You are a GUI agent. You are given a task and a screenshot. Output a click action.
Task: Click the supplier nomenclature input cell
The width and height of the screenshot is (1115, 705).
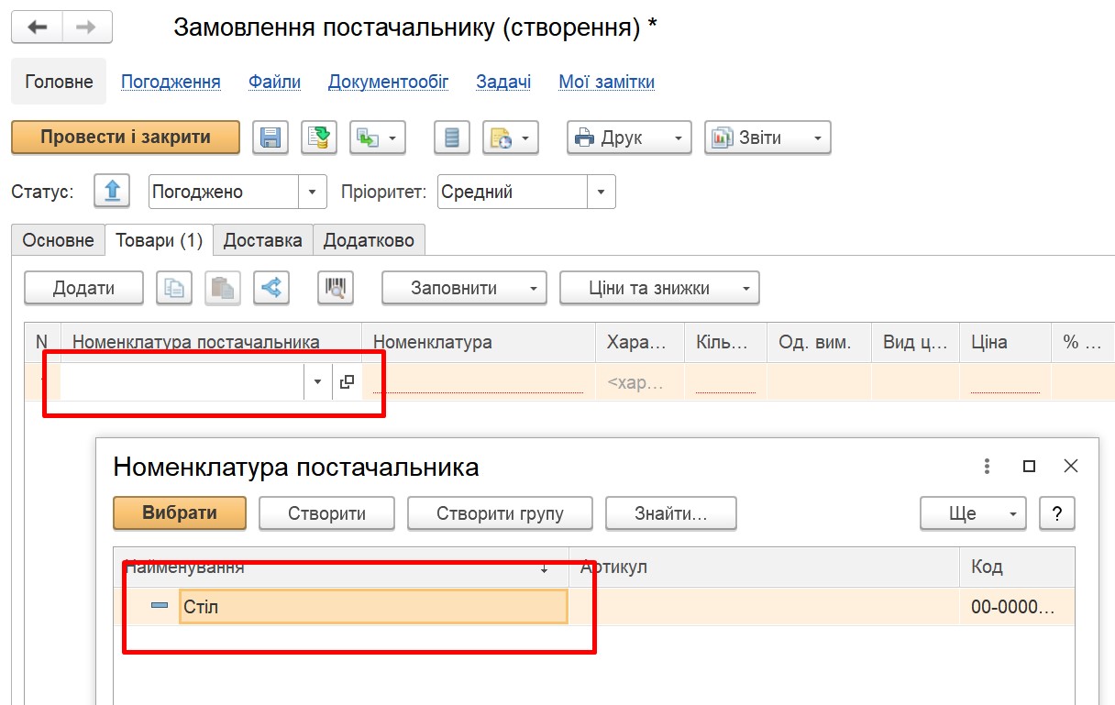(182, 381)
